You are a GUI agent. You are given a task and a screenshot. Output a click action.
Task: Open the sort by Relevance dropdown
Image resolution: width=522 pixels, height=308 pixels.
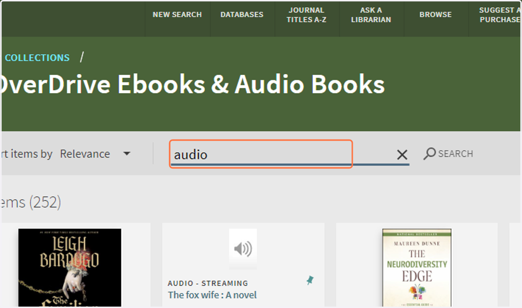(x=95, y=154)
